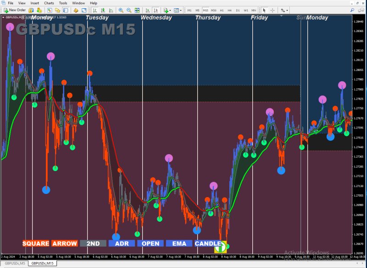The width and height of the screenshot is (367, 268).
Task: Select the H4 timeframe
Action: point(230,10)
